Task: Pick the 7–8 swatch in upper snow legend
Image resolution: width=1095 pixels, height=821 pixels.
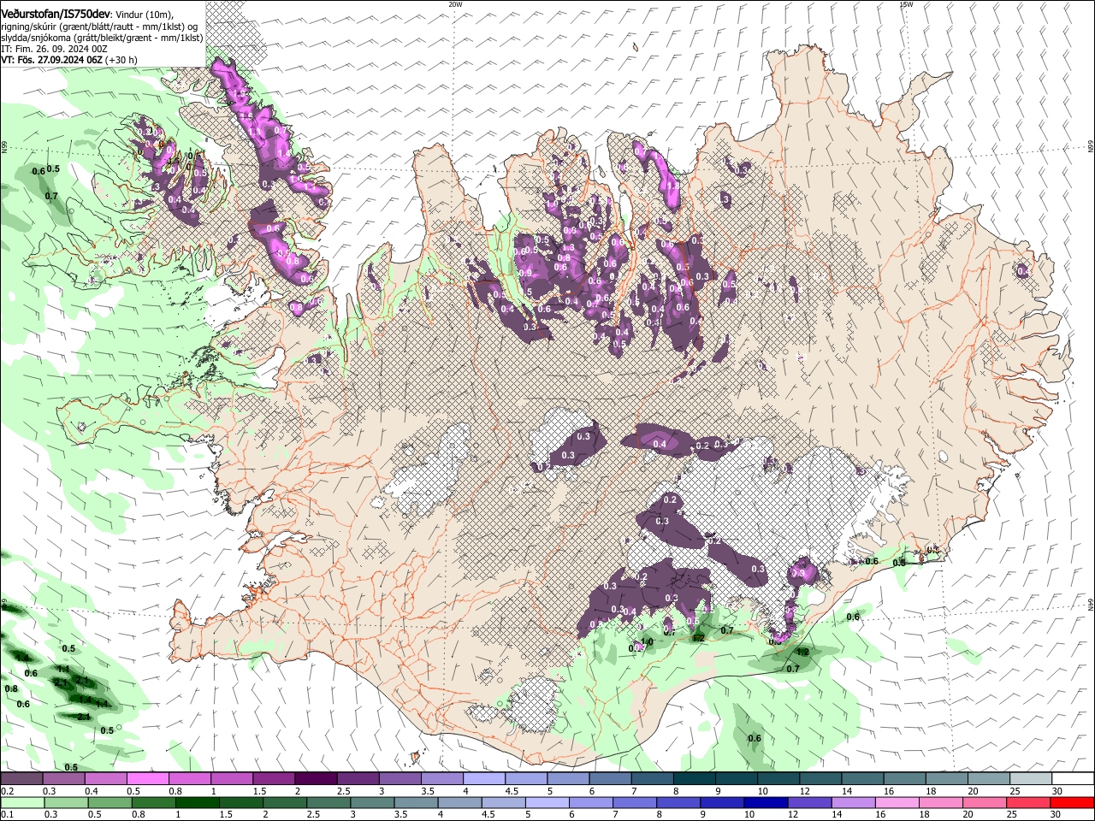Action: tap(652, 779)
